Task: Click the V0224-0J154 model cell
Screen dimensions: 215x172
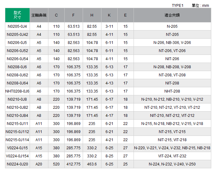Action: tap(17, 156)
